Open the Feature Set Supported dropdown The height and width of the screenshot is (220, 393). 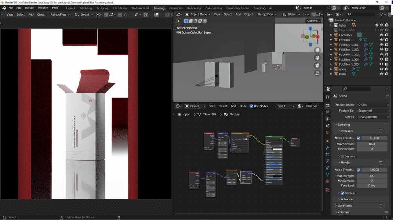coord(373,111)
